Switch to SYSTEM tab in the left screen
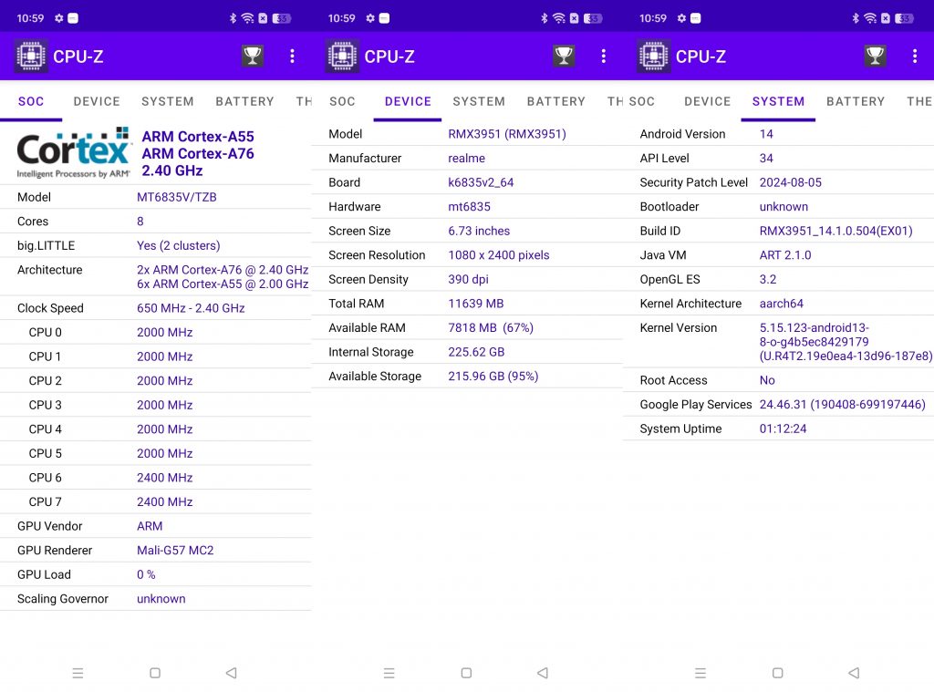The width and height of the screenshot is (934, 692). pos(168,101)
